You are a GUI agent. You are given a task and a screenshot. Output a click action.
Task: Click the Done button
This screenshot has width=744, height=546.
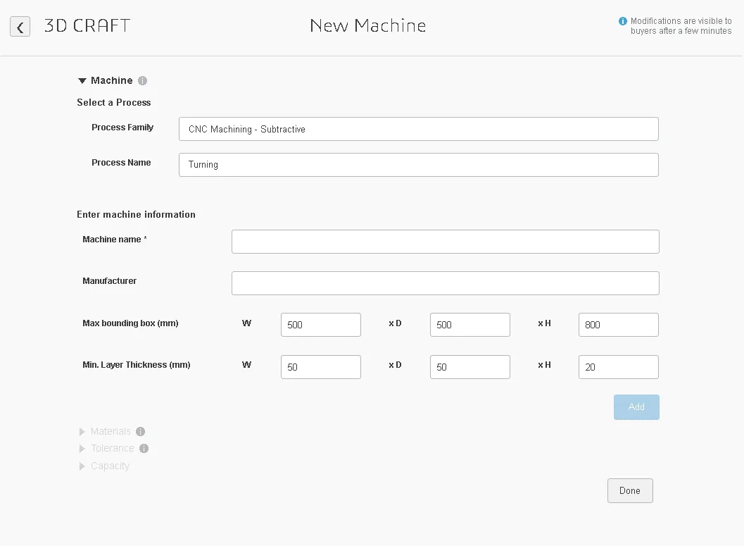[x=629, y=490]
